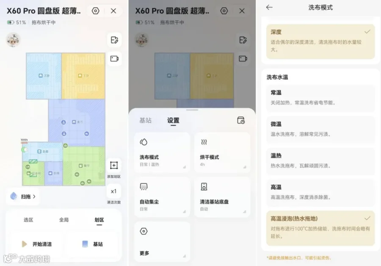This screenshot has width=381, height=266.
Task: Tap the device title X60 Pro 圆盘版 in left panel
Action: tap(44, 11)
